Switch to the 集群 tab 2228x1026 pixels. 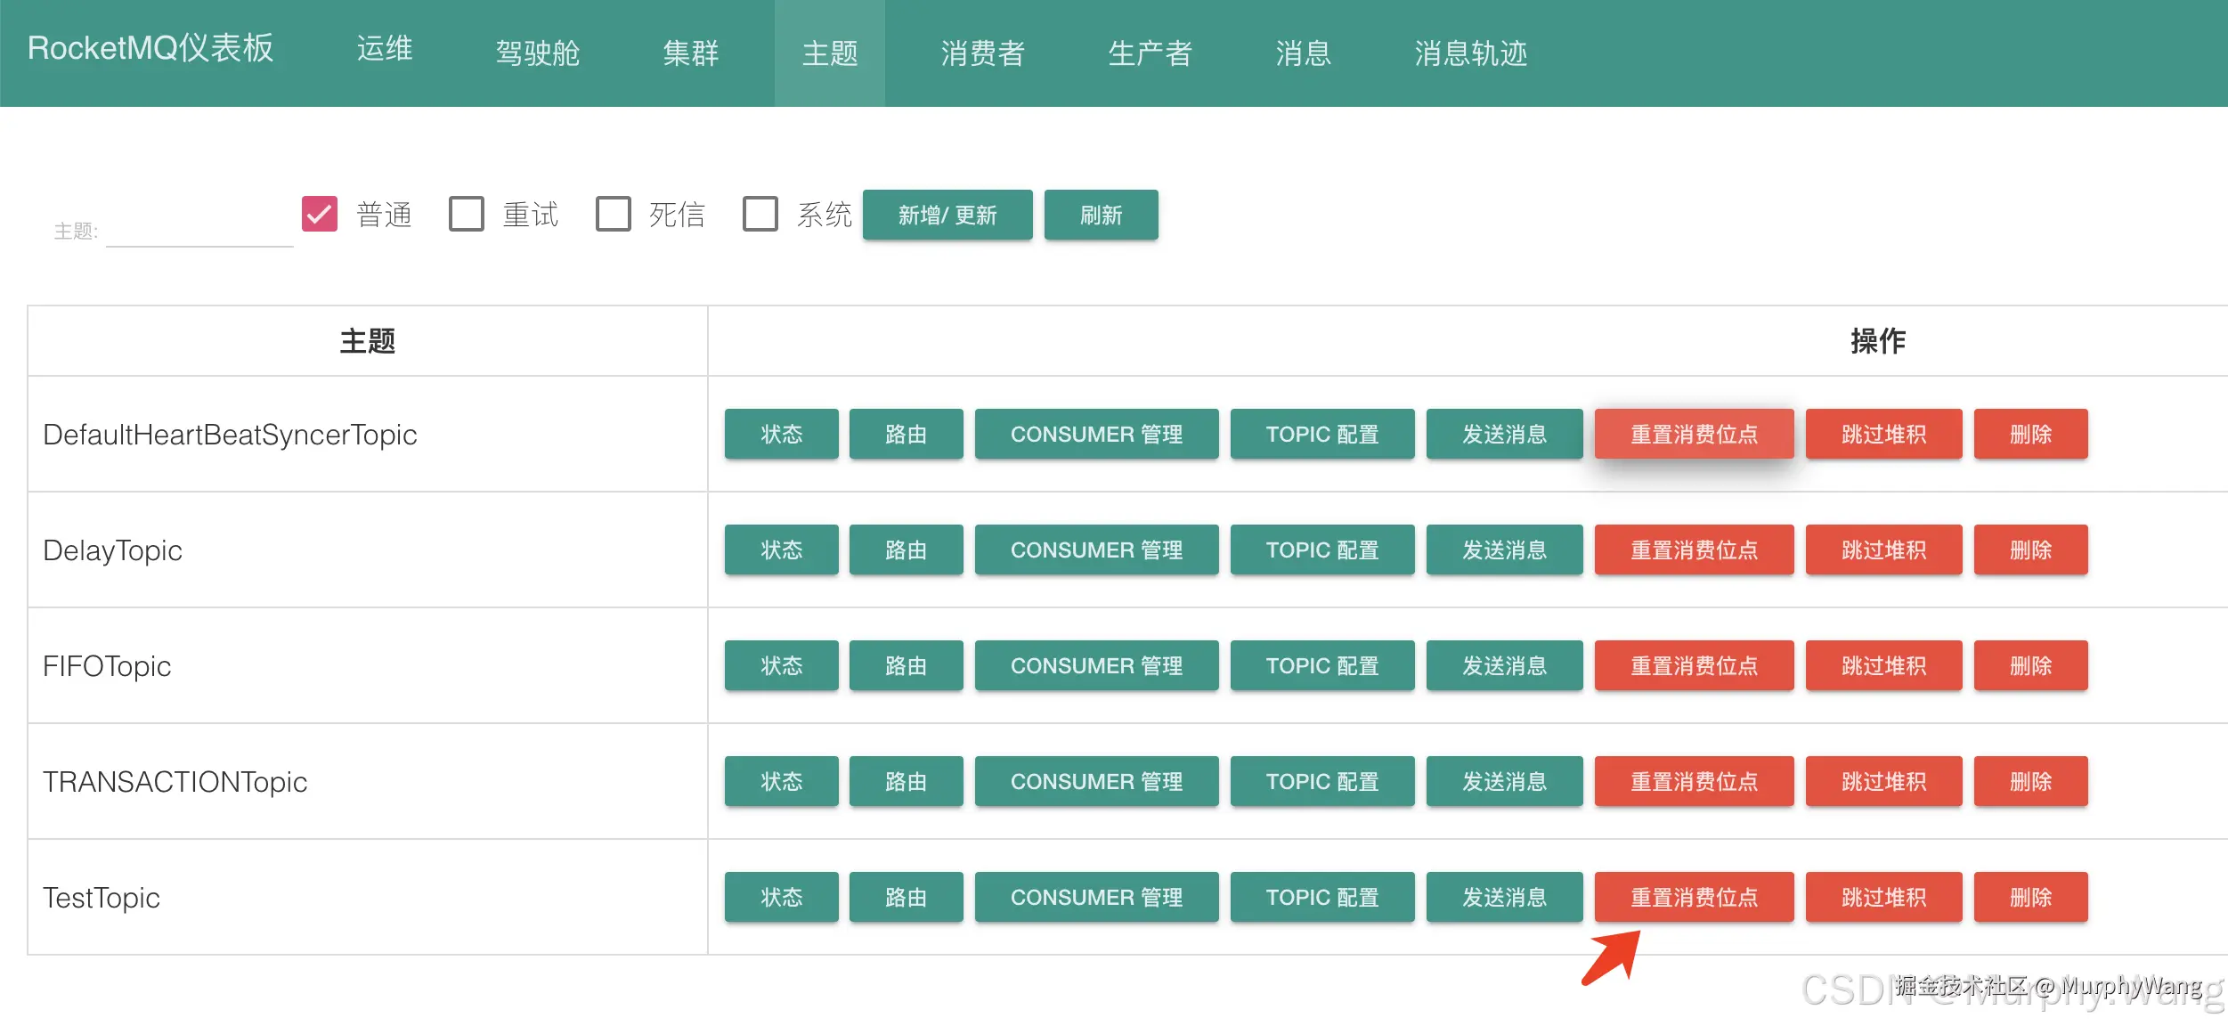(690, 53)
